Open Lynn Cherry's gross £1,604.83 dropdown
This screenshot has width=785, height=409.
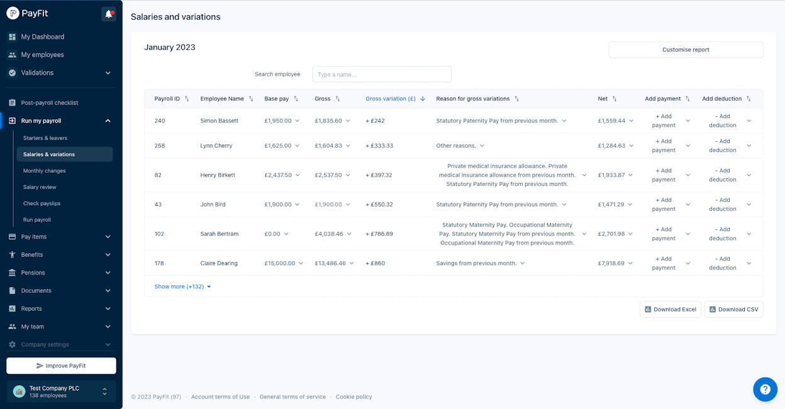tap(332, 146)
